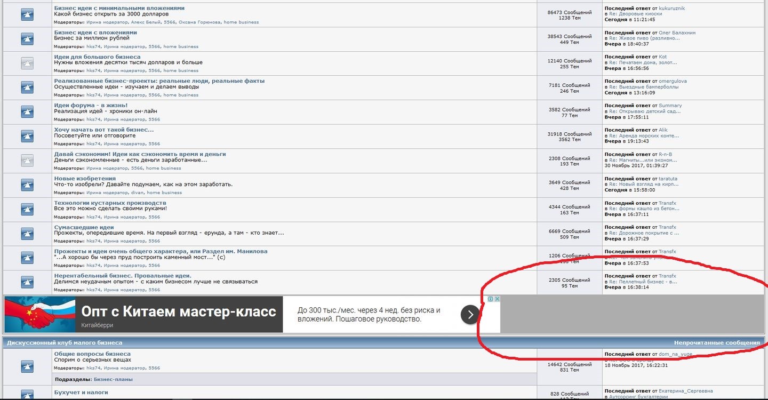Open the Re: Дорожное покрытие reply
This screenshot has height=400, width=768.
[x=644, y=233]
